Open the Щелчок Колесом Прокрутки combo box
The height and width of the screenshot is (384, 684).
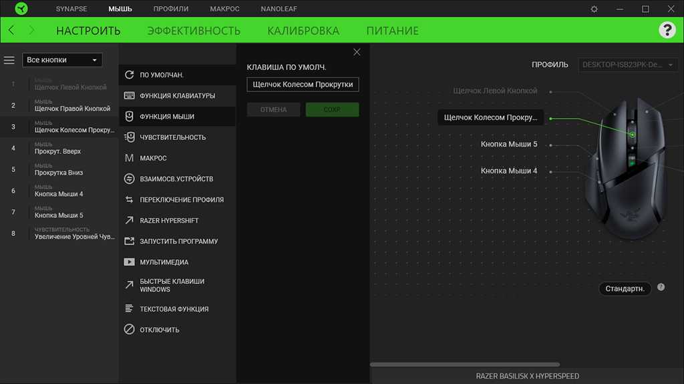[x=303, y=85]
